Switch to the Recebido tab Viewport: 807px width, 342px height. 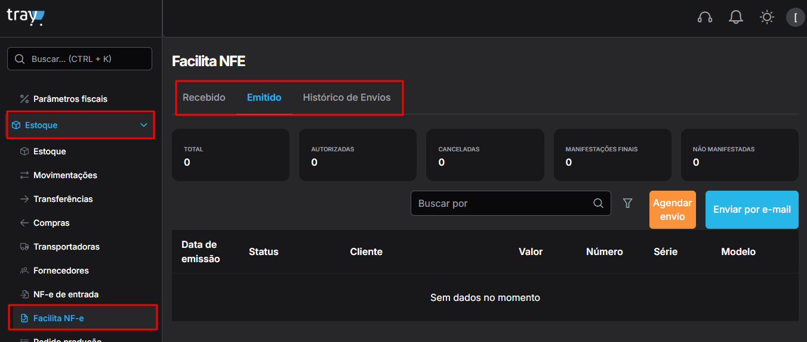204,97
